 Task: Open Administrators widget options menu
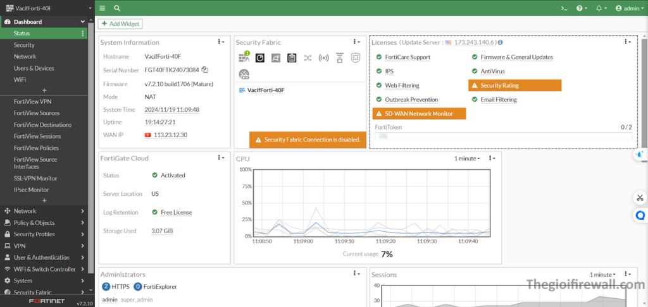356,273
